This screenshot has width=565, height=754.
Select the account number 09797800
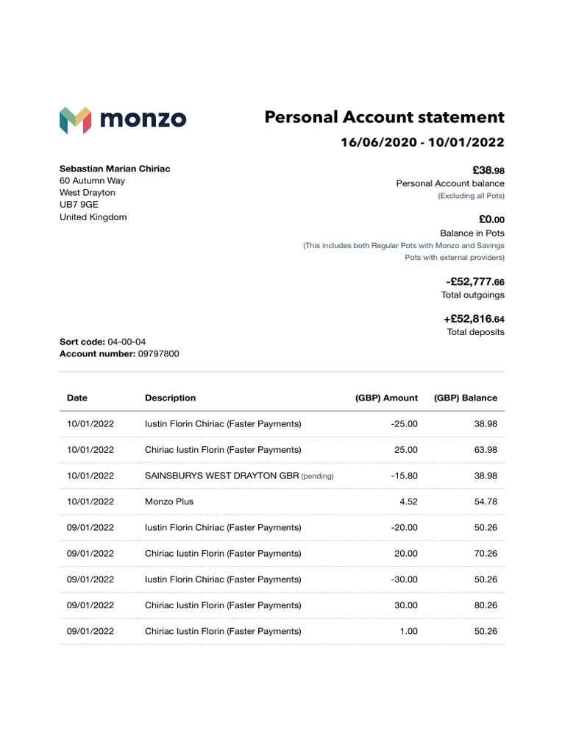(x=158, y=353)
